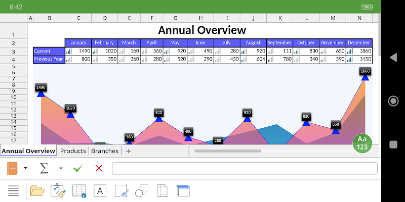
Task: Open the hamburger menu icon
Action: pos(14,191)
